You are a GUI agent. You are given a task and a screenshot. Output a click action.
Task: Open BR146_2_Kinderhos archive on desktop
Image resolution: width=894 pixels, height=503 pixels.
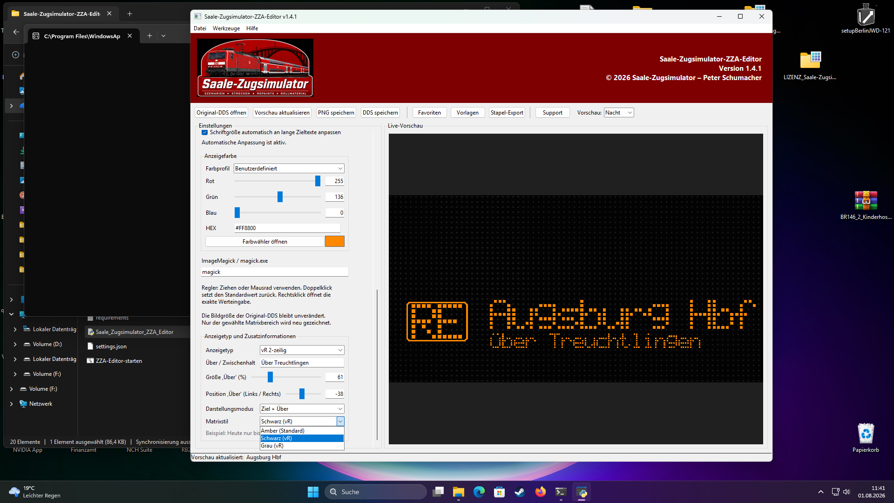pyautogui.click(x=866, y=205)
